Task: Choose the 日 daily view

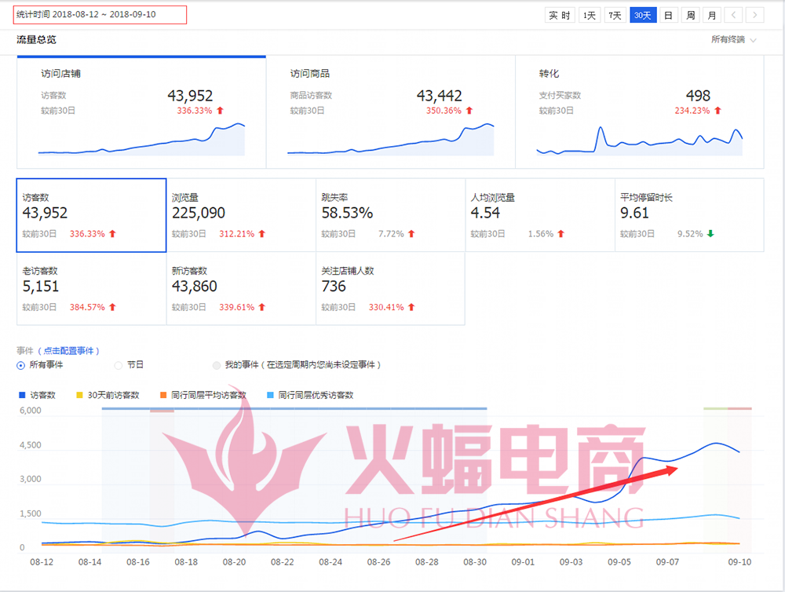Action: click(668, 16)
